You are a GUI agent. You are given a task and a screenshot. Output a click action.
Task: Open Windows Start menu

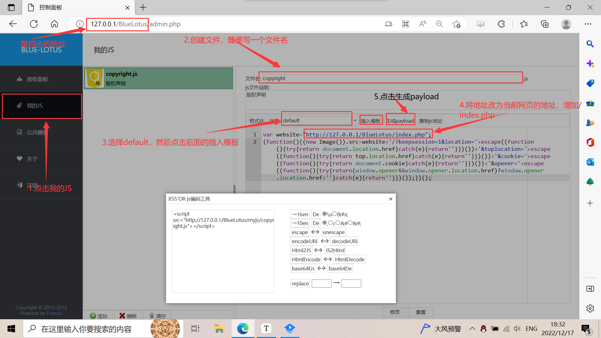click(x=11, y=329)
